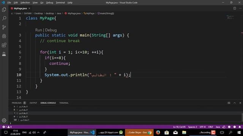Click line number 6 in the gutter
Image resolution: width=243 pixels, height=136 pixels.
click(x=20, y=52)
